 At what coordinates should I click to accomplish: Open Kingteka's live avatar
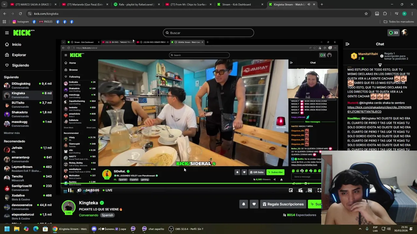[x=68, y=208]
